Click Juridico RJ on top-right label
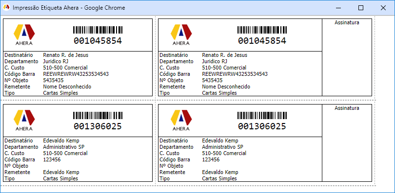 [x=215, y=61]
